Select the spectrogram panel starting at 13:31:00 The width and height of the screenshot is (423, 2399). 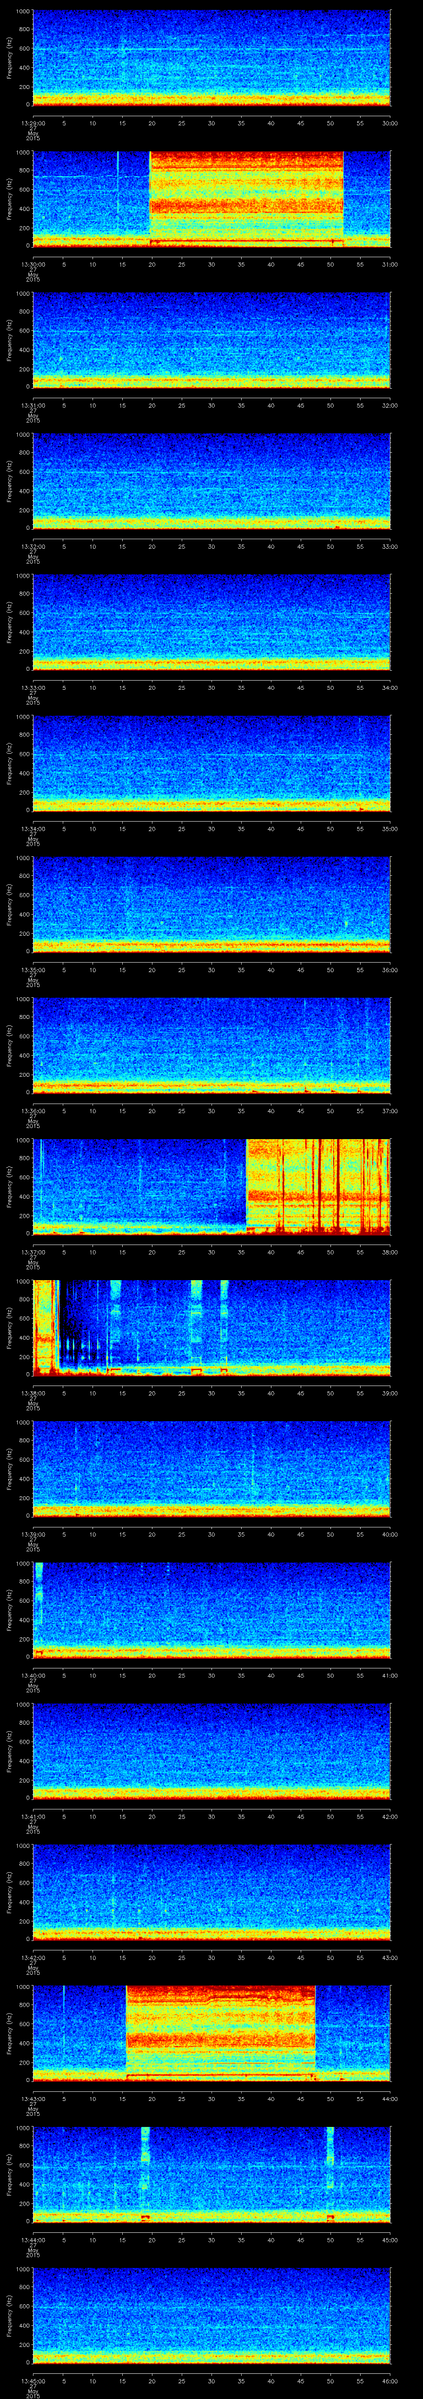211,340
